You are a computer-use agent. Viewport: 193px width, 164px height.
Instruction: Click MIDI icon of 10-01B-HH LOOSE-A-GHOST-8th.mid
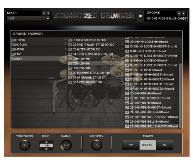(127, 46)
